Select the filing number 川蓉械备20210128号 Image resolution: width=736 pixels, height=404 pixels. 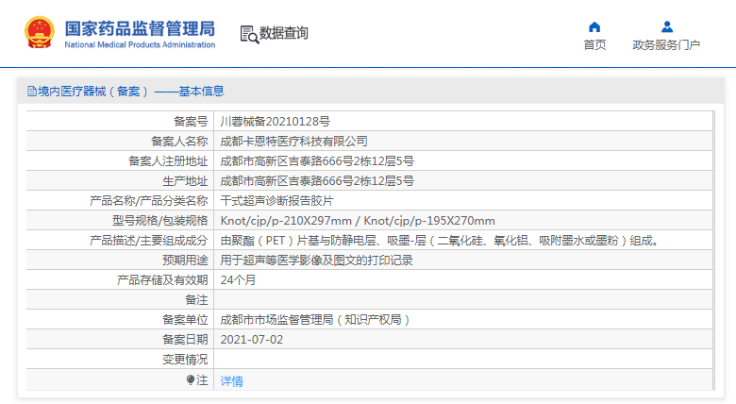[276, 122]
